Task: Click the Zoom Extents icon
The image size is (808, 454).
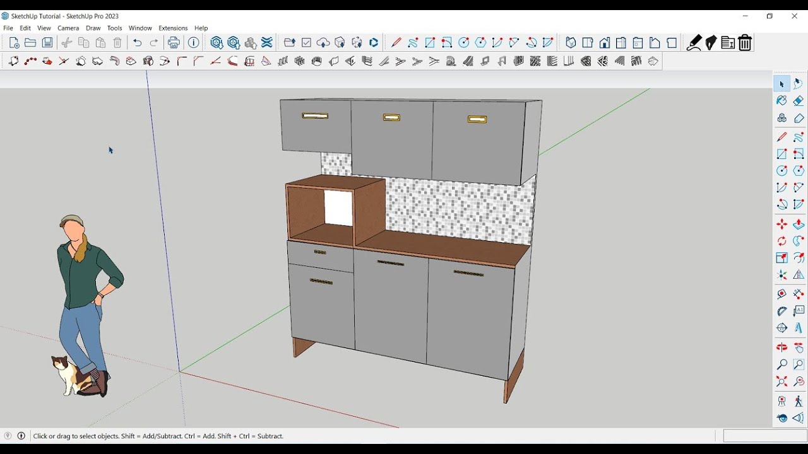Action: pos(781,381)
